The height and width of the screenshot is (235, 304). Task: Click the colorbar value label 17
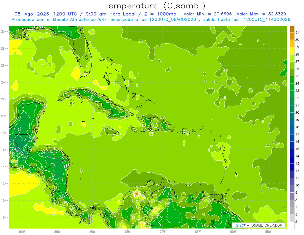coord(297,134)
